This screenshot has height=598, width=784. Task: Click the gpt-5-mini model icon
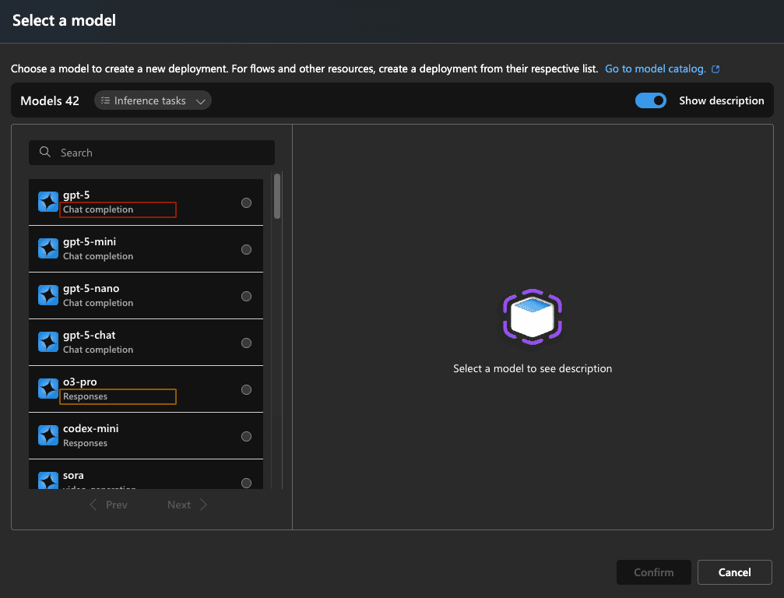tap(48, 248)
